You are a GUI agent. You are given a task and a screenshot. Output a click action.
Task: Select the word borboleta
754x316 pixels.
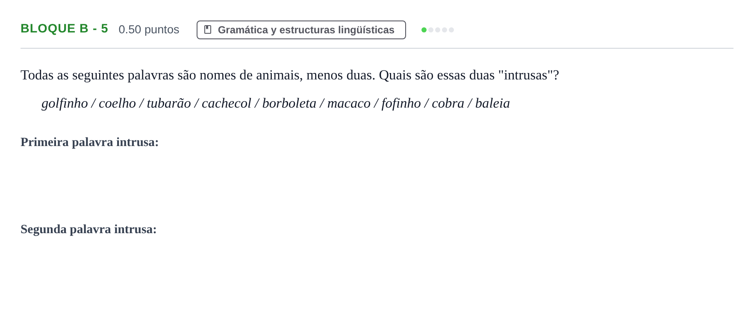point(289,103)
